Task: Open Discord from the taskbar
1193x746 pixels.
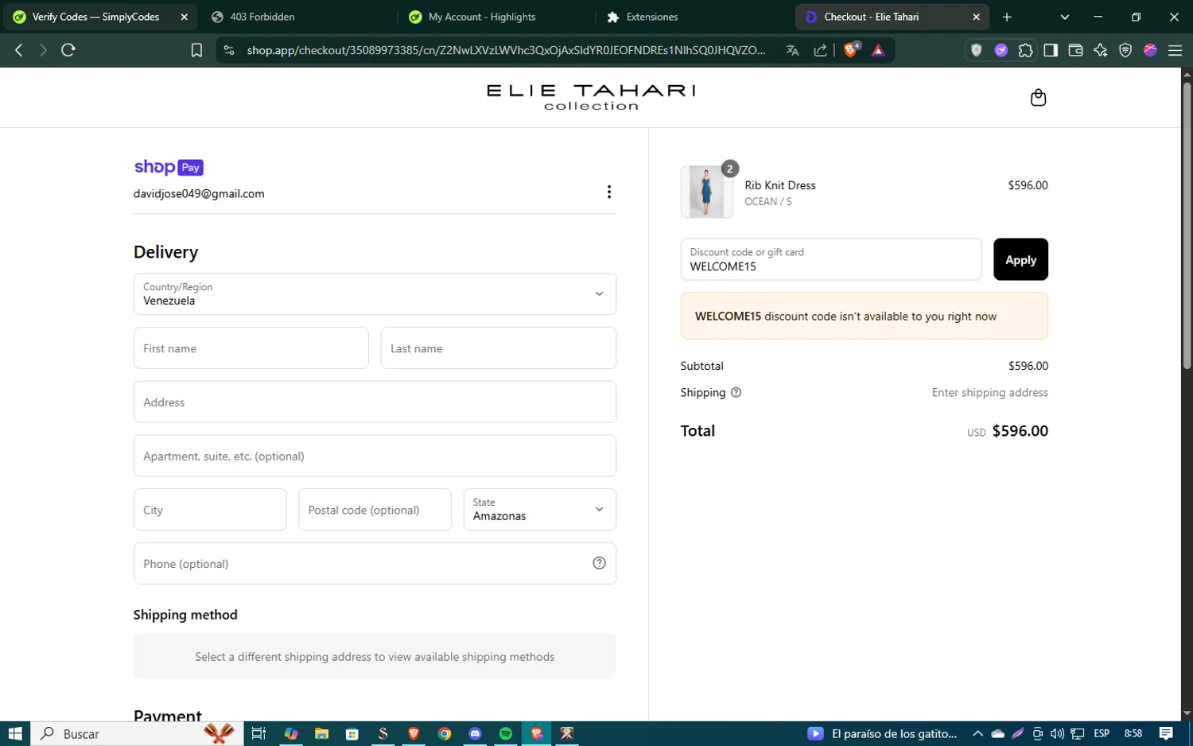Action: point(476,733)
